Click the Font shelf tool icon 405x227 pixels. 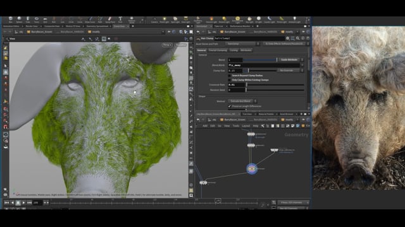click(x=120, y=20)
